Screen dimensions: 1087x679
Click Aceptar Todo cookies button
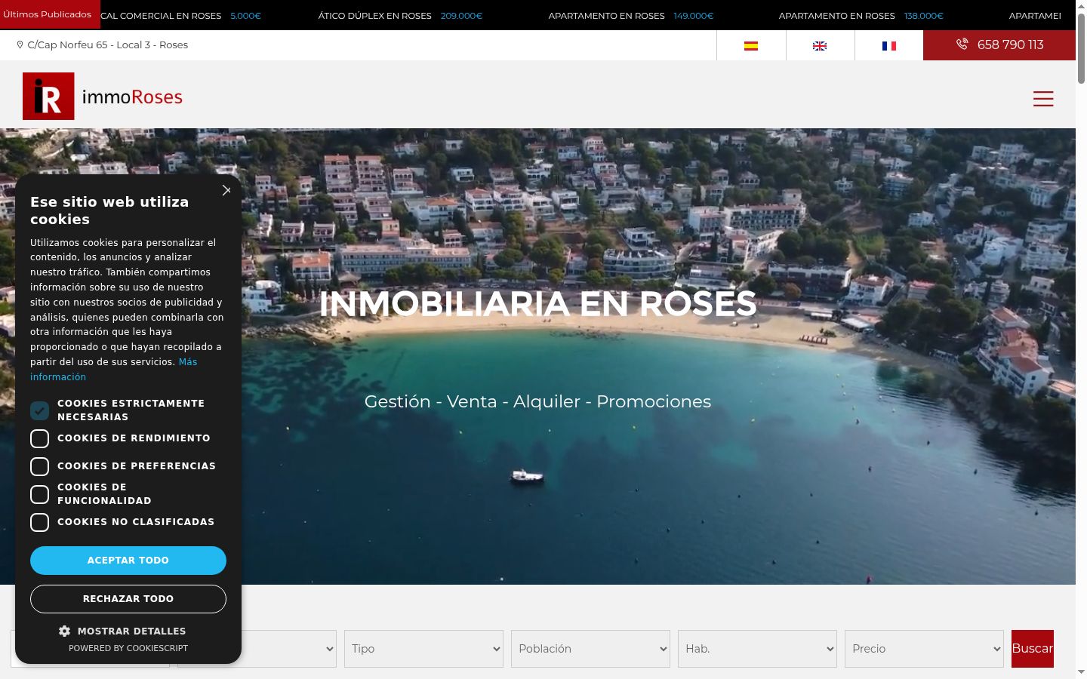[128, 561]
